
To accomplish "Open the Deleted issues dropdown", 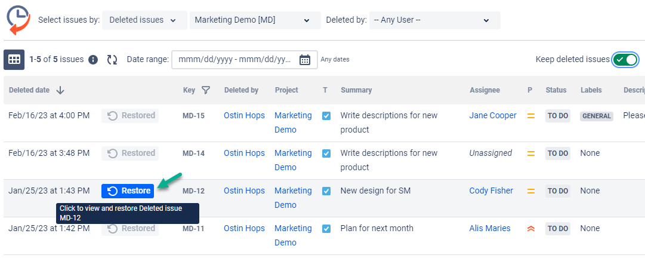I will 144,20.
